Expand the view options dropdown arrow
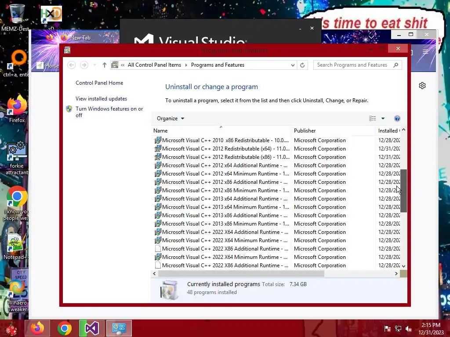This screenshot has height=337, width=450. 383,118
